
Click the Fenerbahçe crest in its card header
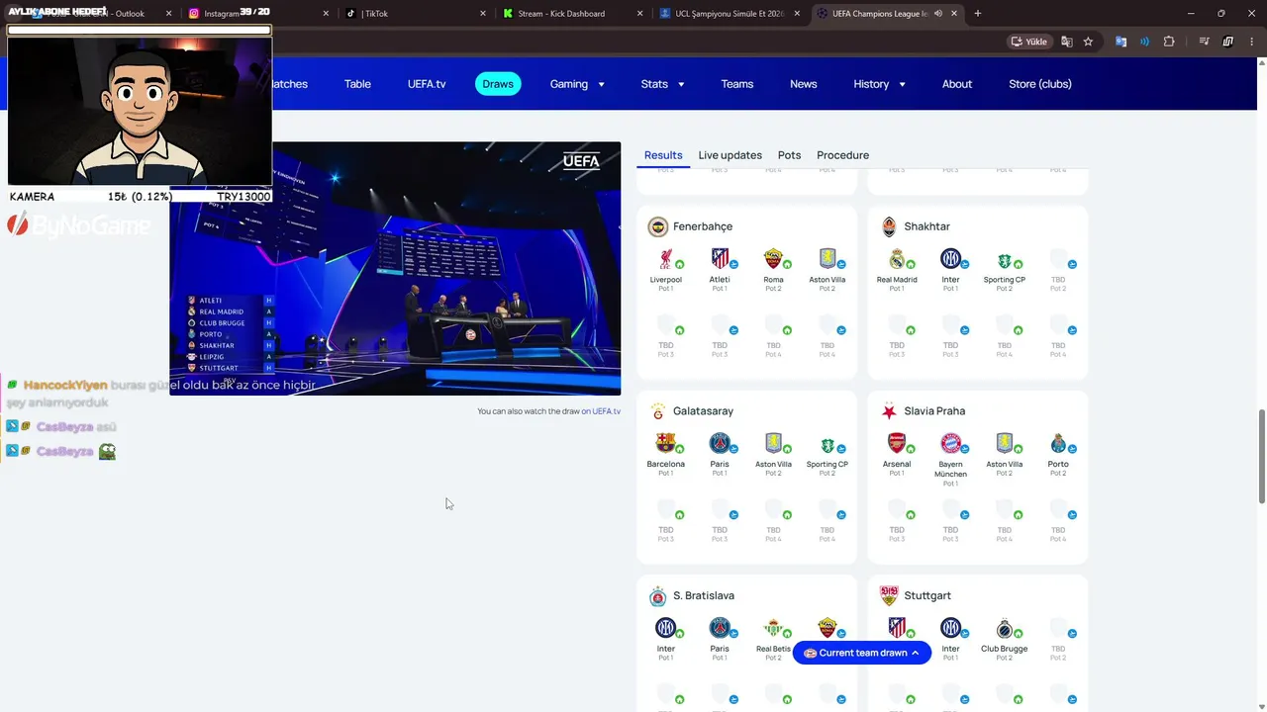pyautogui.click(x=658, y=227)
